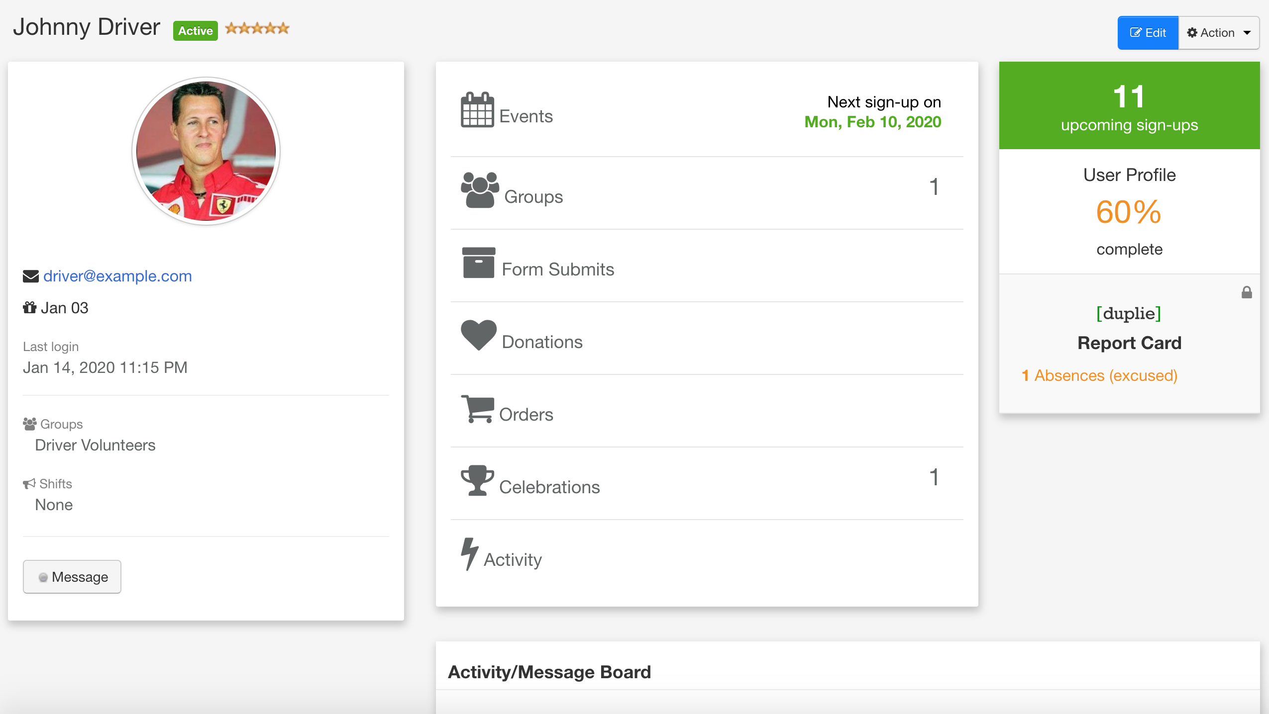Click the Celebrations trophy icon

[x=477, y=480]
